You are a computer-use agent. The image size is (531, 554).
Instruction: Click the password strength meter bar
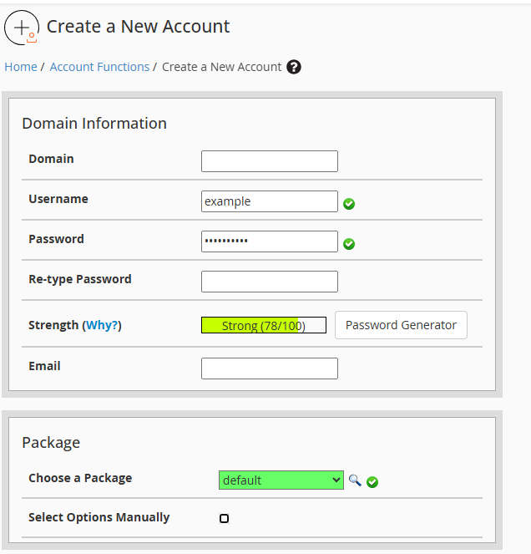pyautogui.click(x=264, y=325)
